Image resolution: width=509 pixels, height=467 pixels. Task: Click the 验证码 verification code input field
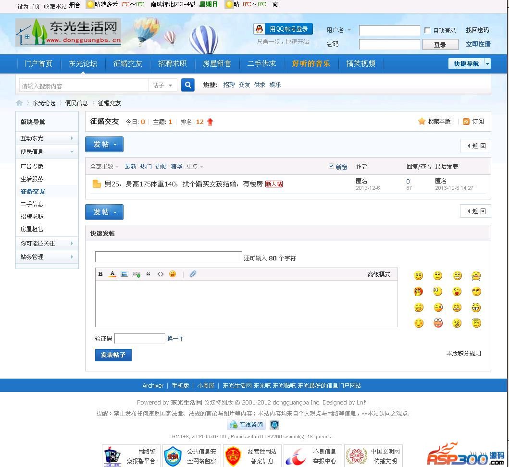pos(139,339)
